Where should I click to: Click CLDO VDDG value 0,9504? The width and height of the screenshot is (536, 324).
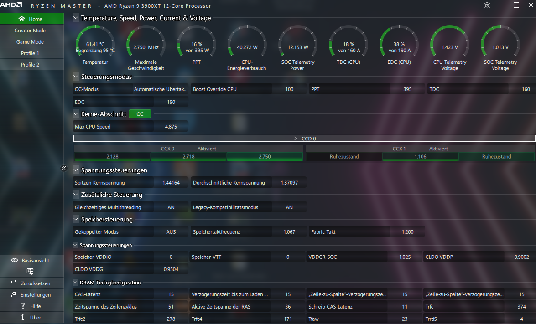click(x=171, y=269)
